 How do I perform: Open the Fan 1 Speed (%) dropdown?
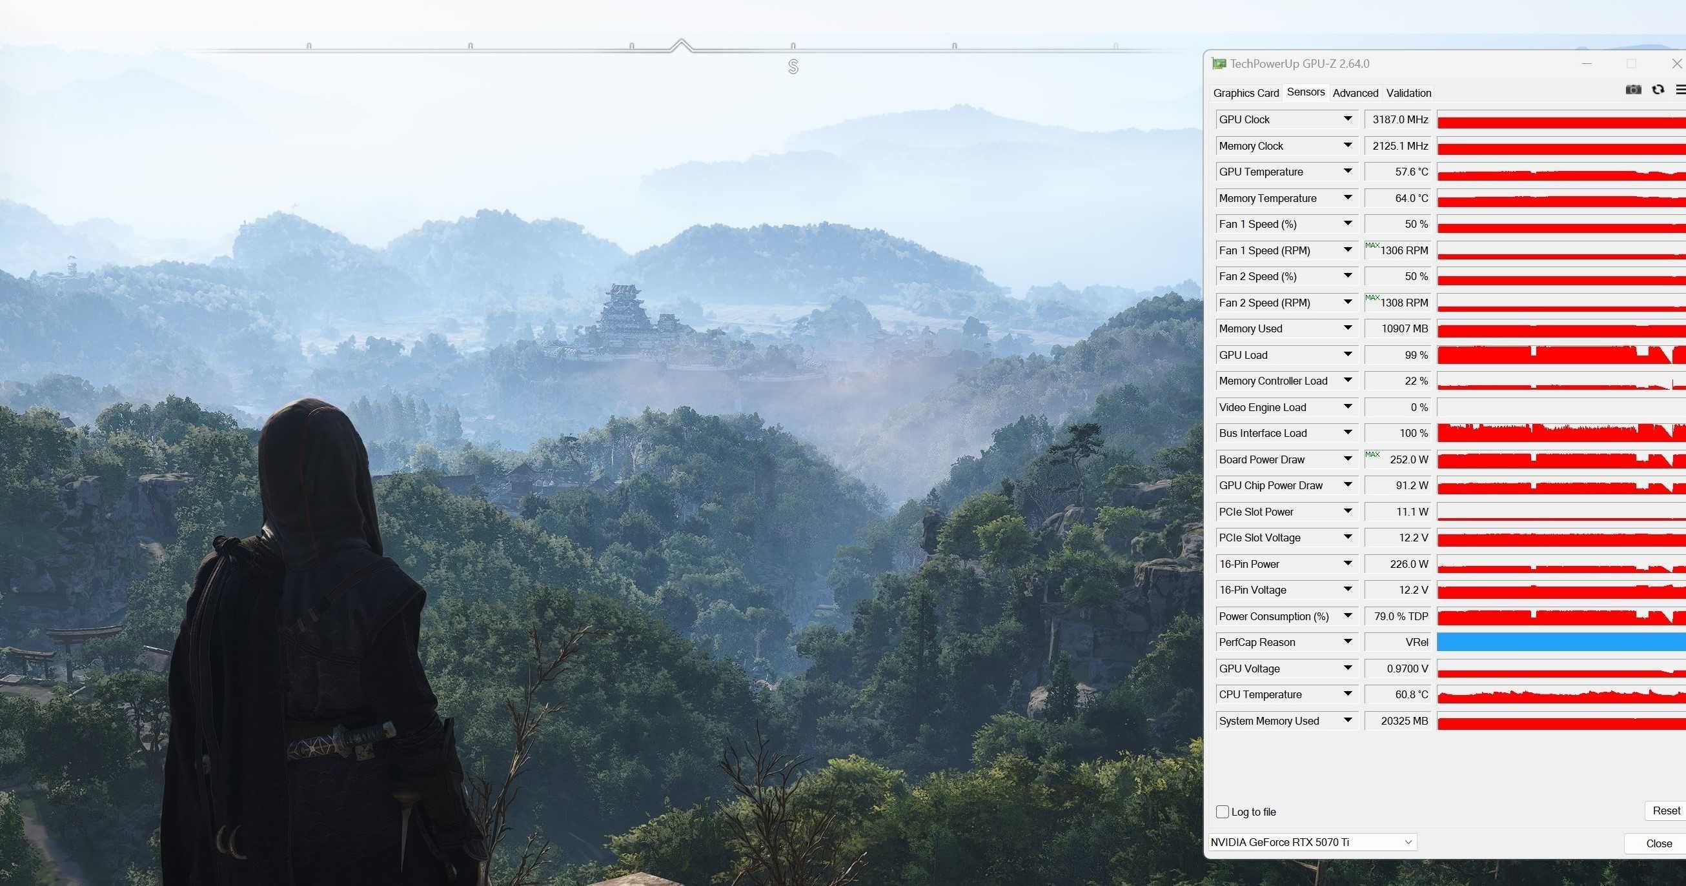coord(1348,224)
